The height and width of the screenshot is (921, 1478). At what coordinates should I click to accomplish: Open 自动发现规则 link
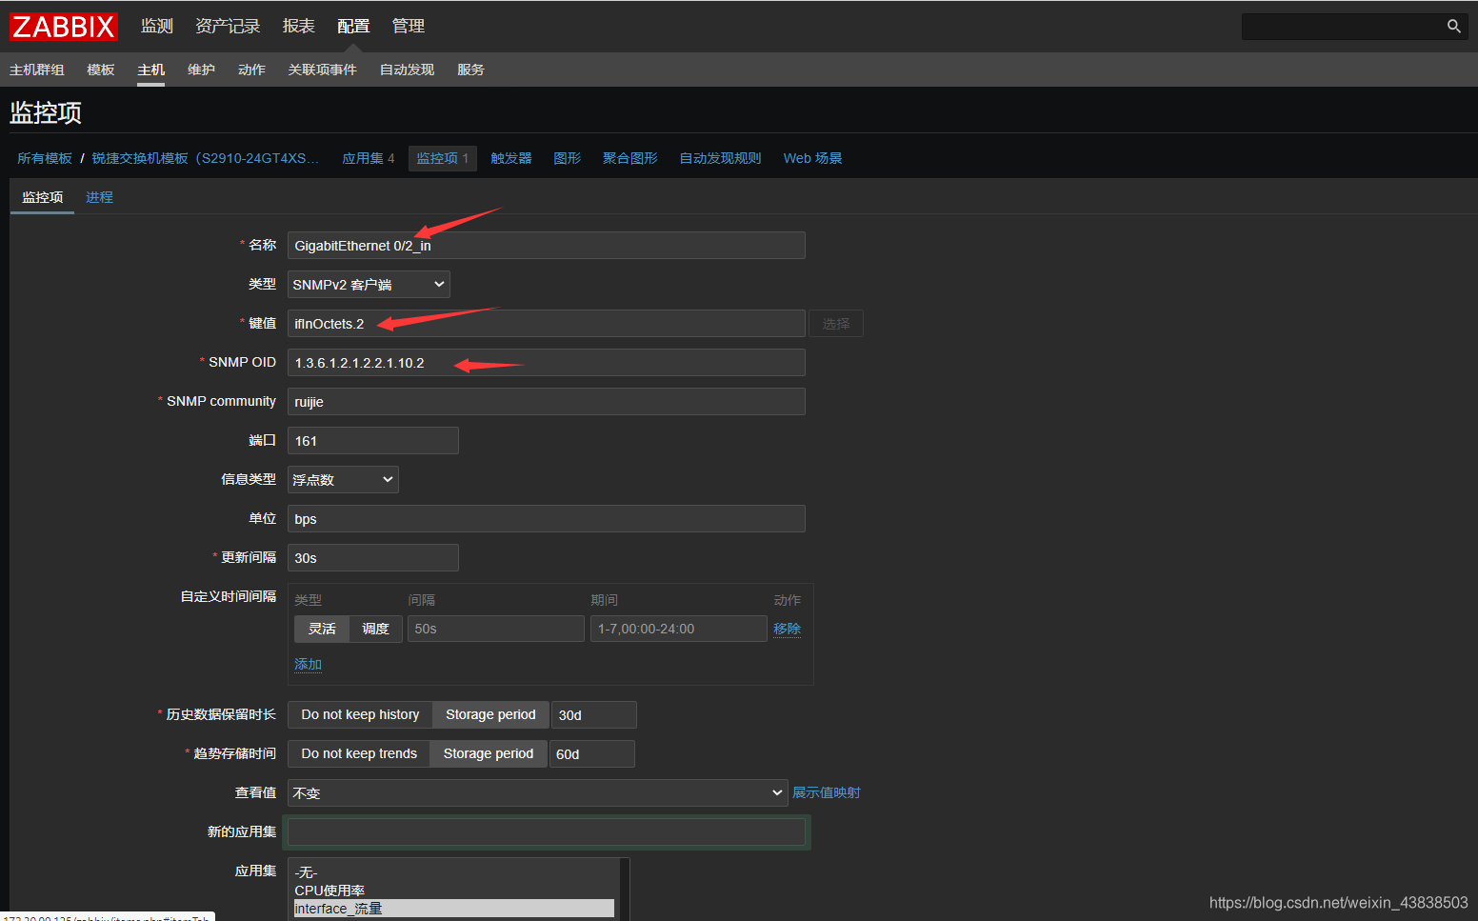[721, 158]
